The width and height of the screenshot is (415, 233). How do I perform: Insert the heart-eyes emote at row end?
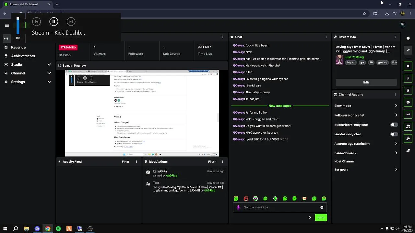324,198
